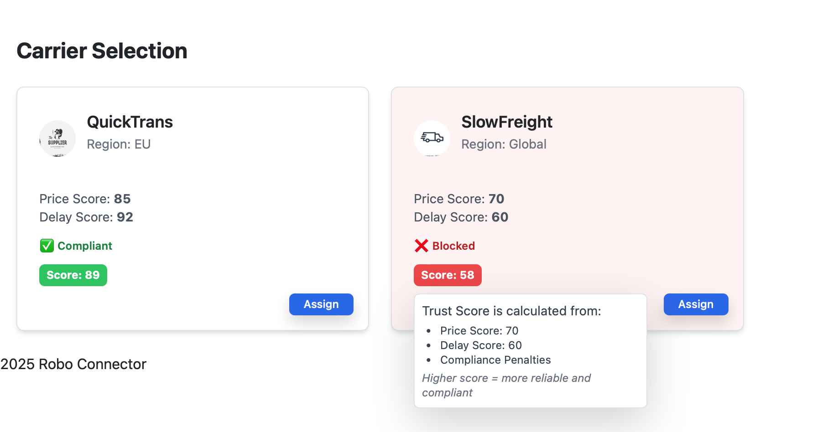Click the red Score: 58 badge
The height and width of the screenshot is (432, 833).
coord(448,275)
